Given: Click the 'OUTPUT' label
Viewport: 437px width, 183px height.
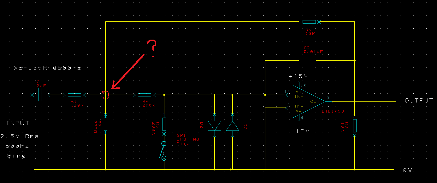Looking at the screenshot, I should click(419, 101).
